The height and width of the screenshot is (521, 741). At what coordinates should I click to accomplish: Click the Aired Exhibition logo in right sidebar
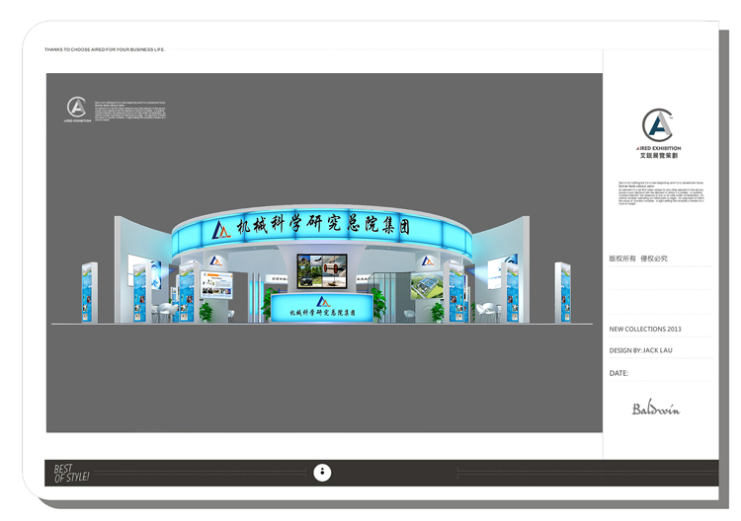tap(658, 128)
